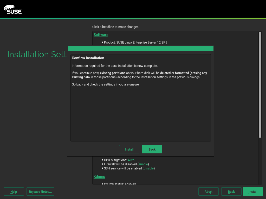Viewport: 266px width, 199px height.
Task: Click the 'Go back and check' message text
Action: [106, 84]
